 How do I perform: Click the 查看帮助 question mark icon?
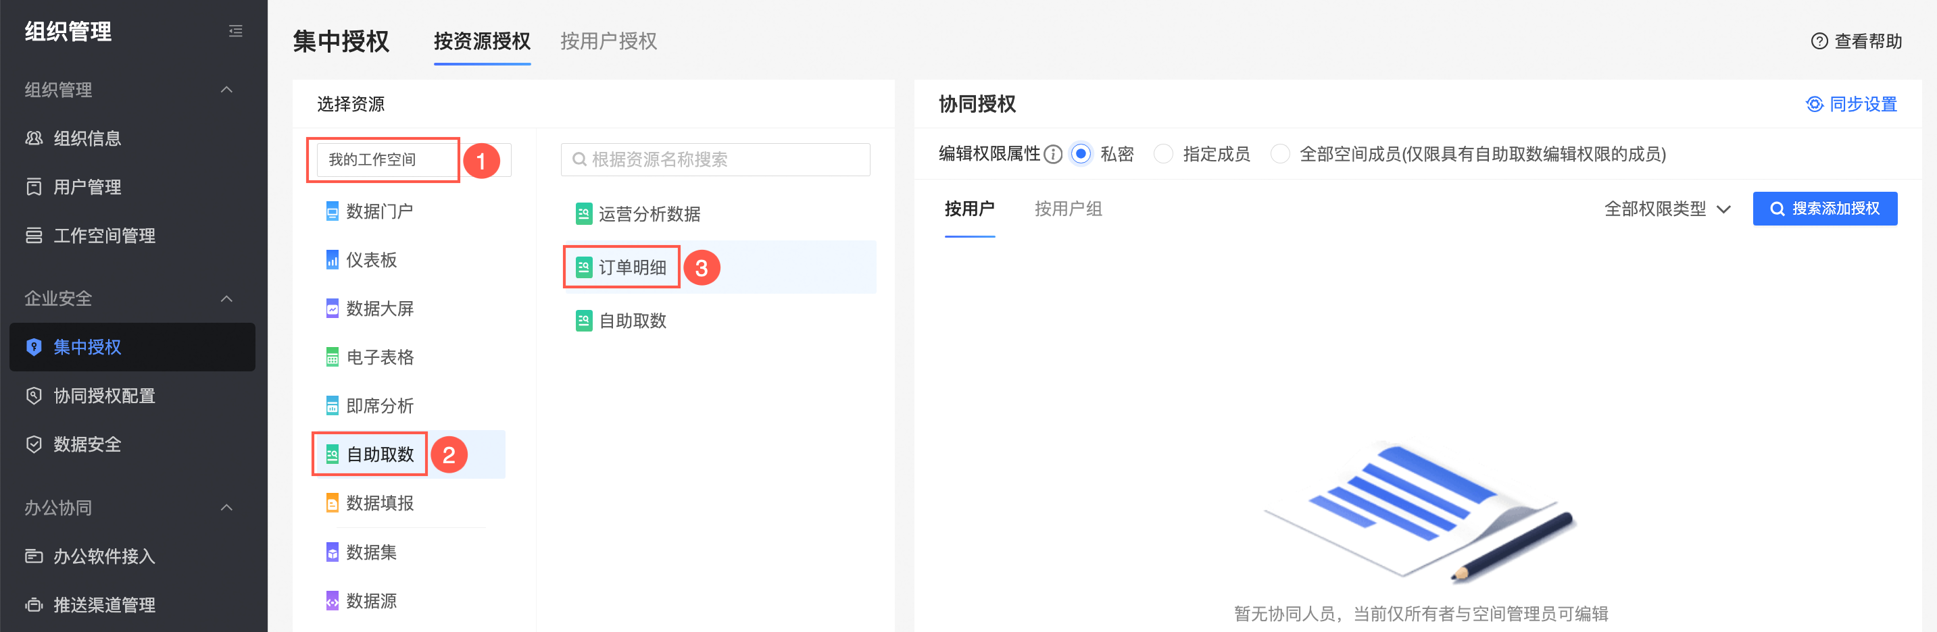[1819, 41]
